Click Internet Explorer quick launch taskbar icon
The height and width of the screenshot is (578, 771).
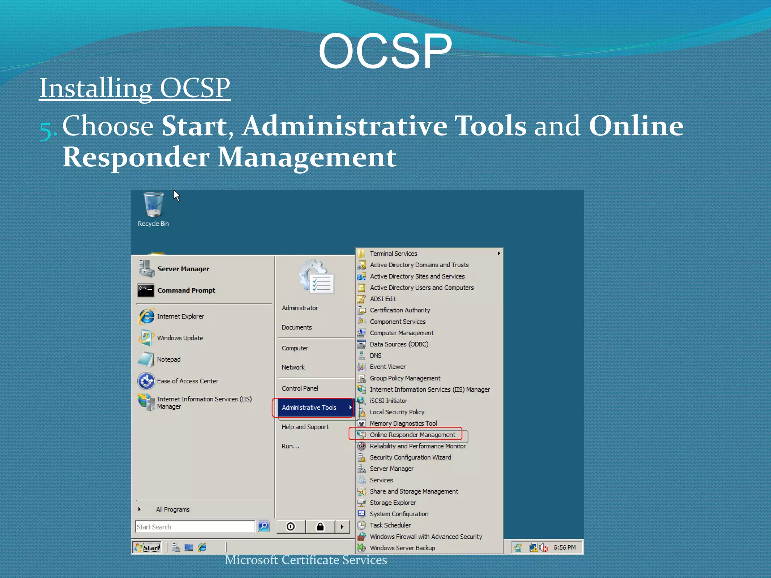203,548
